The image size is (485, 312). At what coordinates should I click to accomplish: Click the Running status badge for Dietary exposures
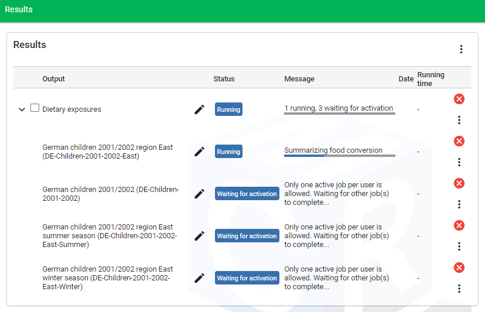[x=228, y=109]
